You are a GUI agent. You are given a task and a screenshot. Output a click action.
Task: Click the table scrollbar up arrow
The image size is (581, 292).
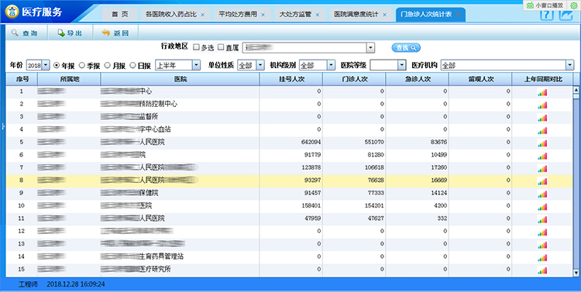[x=576, y=90]
